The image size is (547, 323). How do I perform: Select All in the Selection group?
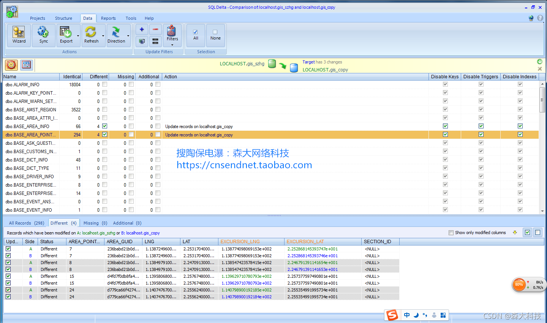pos(196,35)
